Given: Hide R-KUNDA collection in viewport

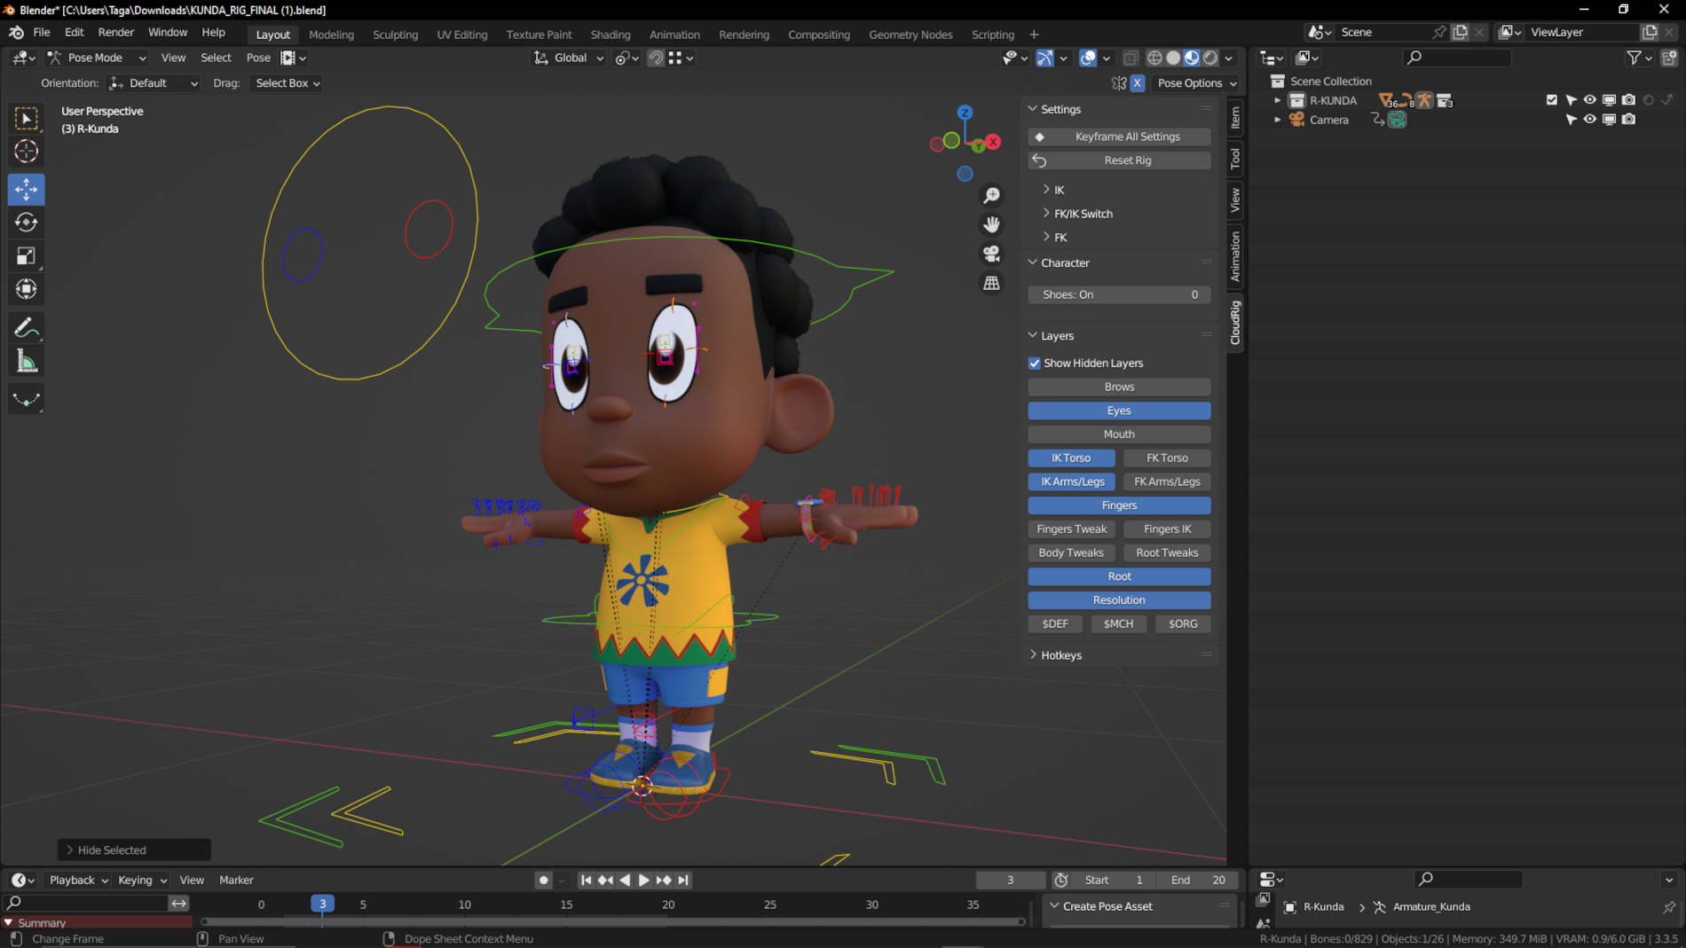Looking at the screenshot, I should pyautogui.click(x=1589, y=100).
